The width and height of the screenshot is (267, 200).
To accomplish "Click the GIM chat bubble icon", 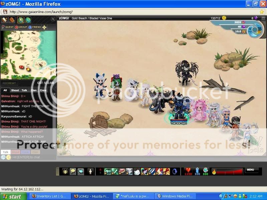I will tap(3, 157).
